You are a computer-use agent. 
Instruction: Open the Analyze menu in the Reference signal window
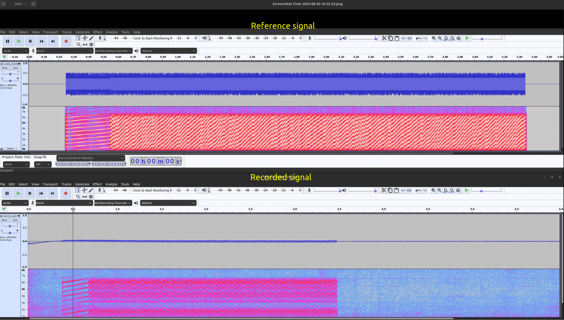[112, 32]
